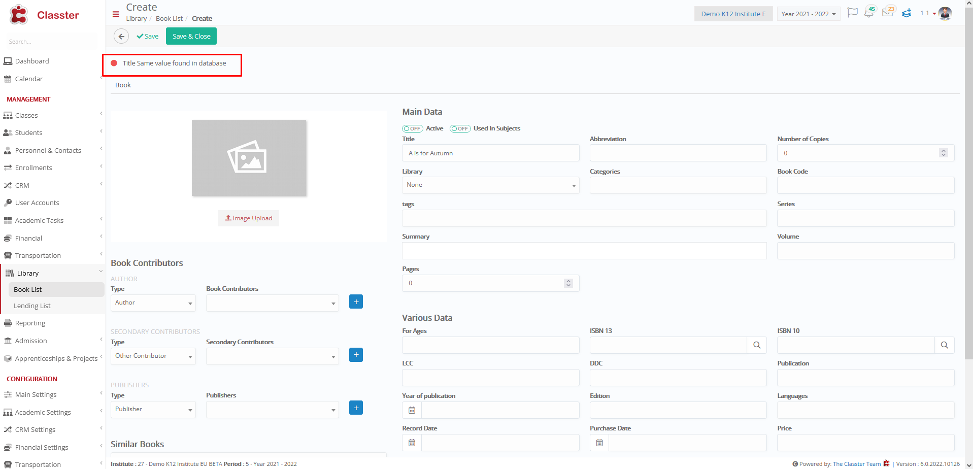Open the Secondary Contributors dropdown
The width and height of the screenshot is (973, 469).
273,356
